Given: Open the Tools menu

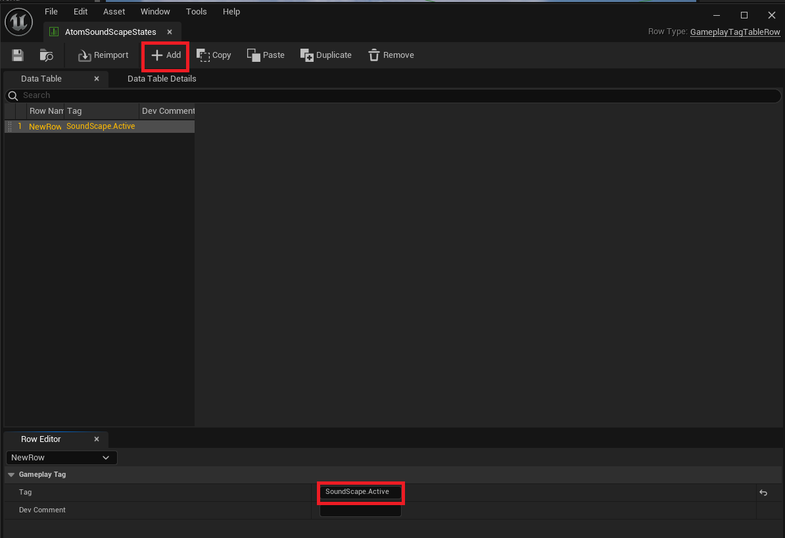Looking at the screenshot, I should pos(196,12).
